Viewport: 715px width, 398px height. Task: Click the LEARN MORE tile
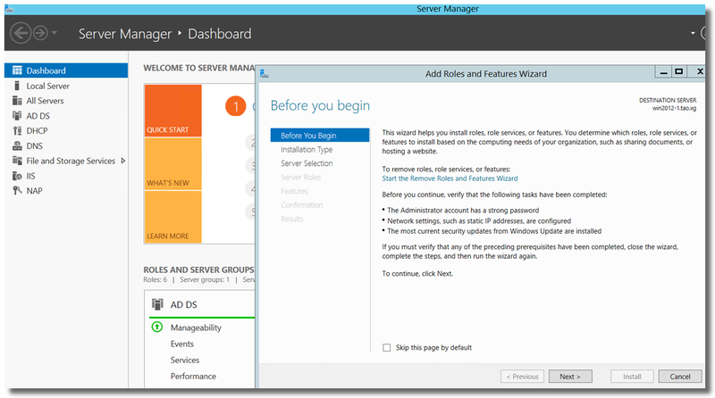(x=172, y=217)
